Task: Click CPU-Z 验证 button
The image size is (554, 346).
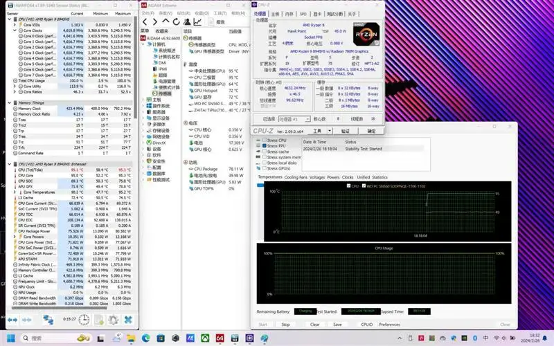Action: coord(345,131)
